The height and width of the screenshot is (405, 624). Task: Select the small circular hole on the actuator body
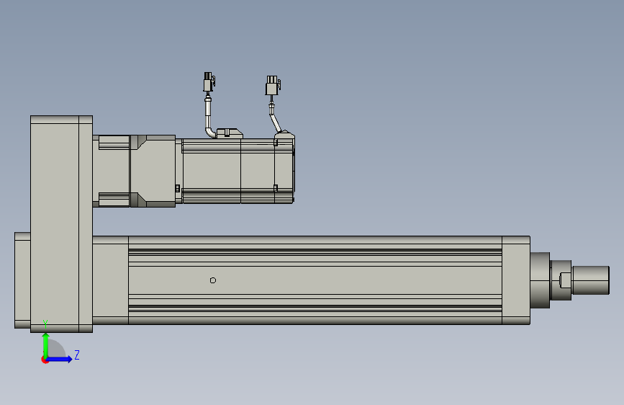(213, 280)
